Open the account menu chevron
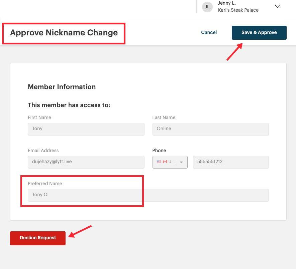The height and width of the screenshot is (269, 296). tap(278, 6)
